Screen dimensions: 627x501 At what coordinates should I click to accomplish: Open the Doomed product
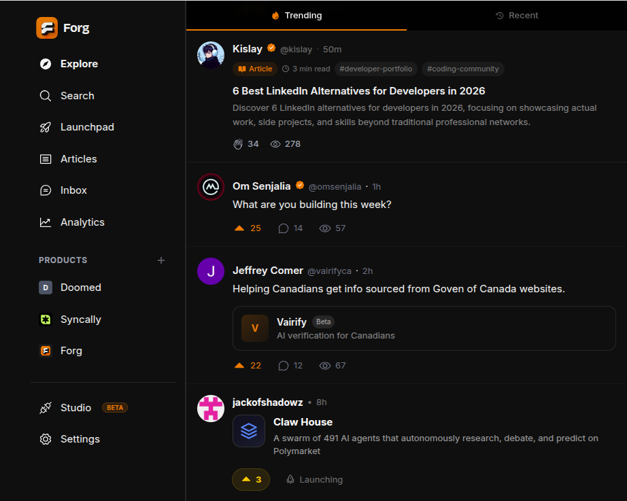pyautogui.click(x=81, y=287)
